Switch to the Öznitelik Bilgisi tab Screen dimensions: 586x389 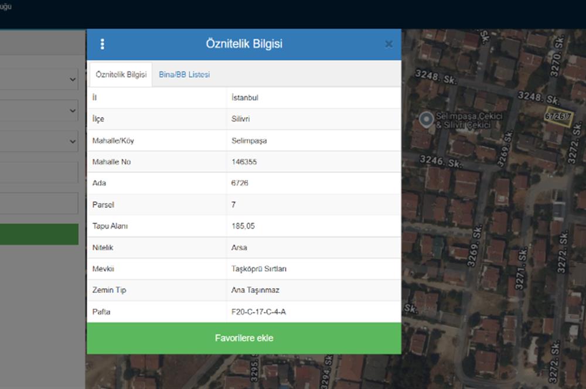(x=121, y=74)
